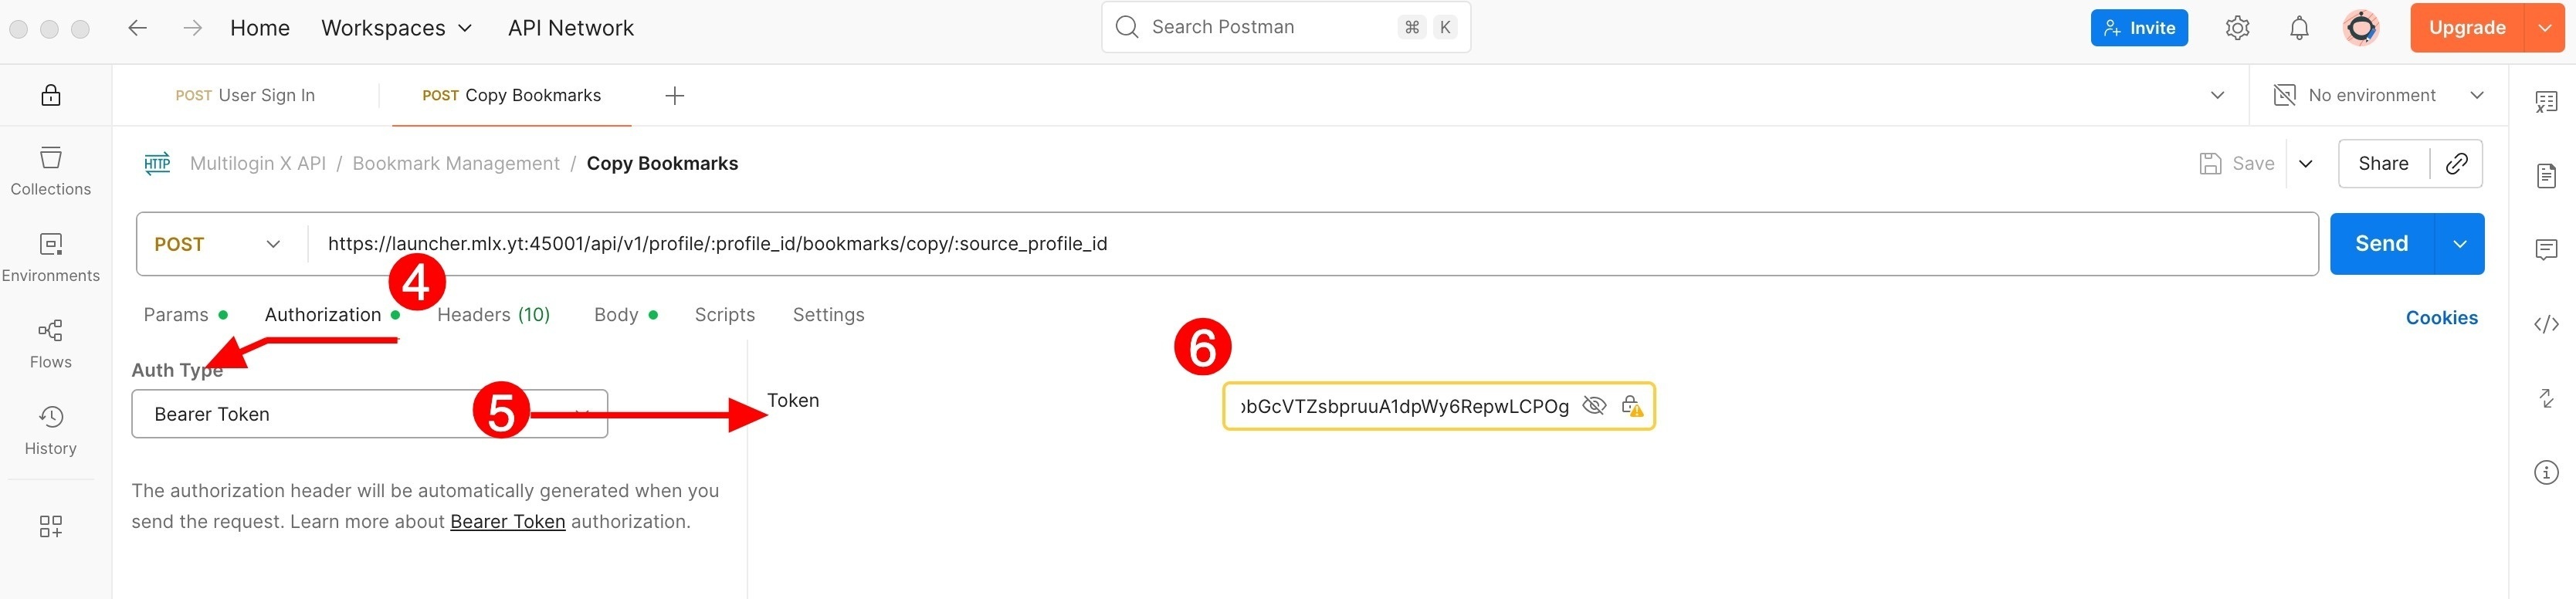Change the POST method dropdown
2576x599 pixels.
pyautogui.click(x=218, y=244)
